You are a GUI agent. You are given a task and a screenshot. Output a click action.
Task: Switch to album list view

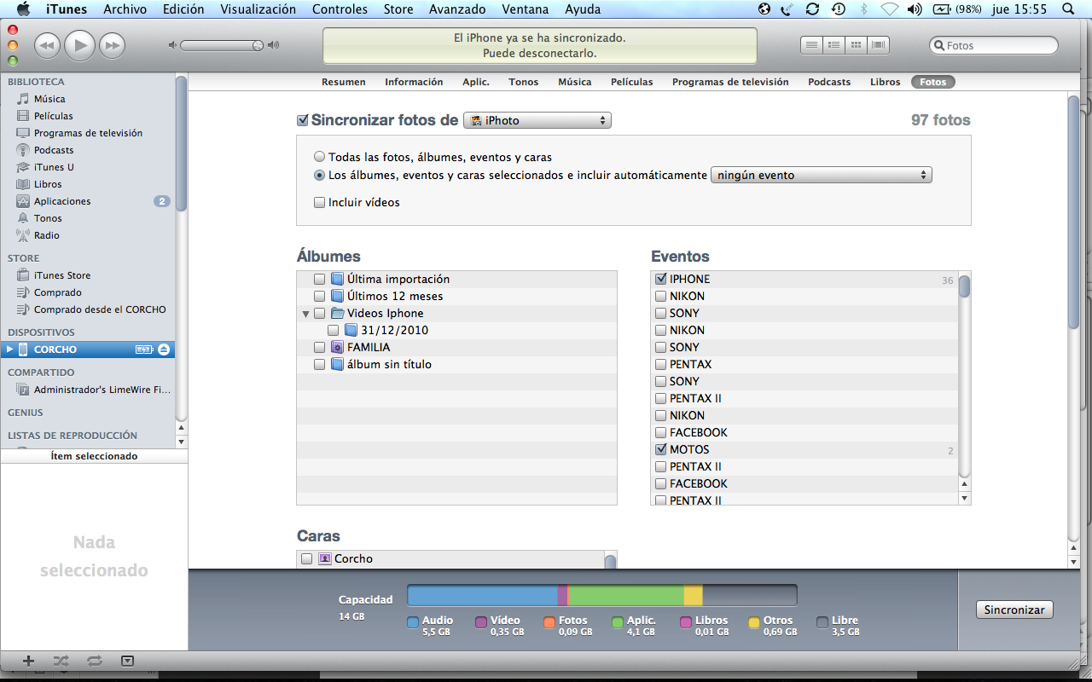(x=834, y=45)
